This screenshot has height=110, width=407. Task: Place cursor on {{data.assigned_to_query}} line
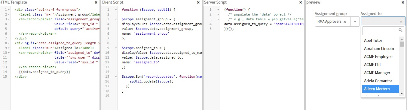click(x=44, y=72)
